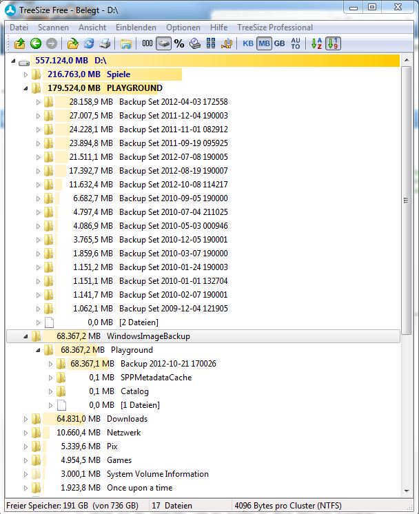Set size unit to KB
This screenshot has height=514, width=419.
tap(248, 43)
